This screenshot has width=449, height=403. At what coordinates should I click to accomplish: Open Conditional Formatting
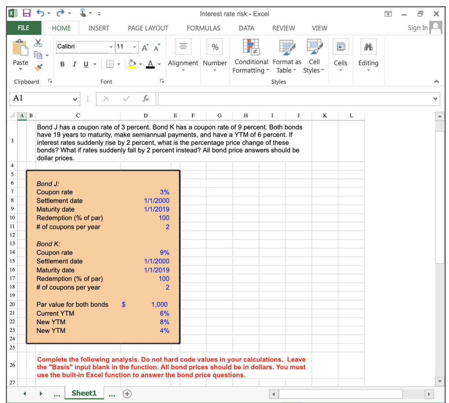(x=251, y=56)
